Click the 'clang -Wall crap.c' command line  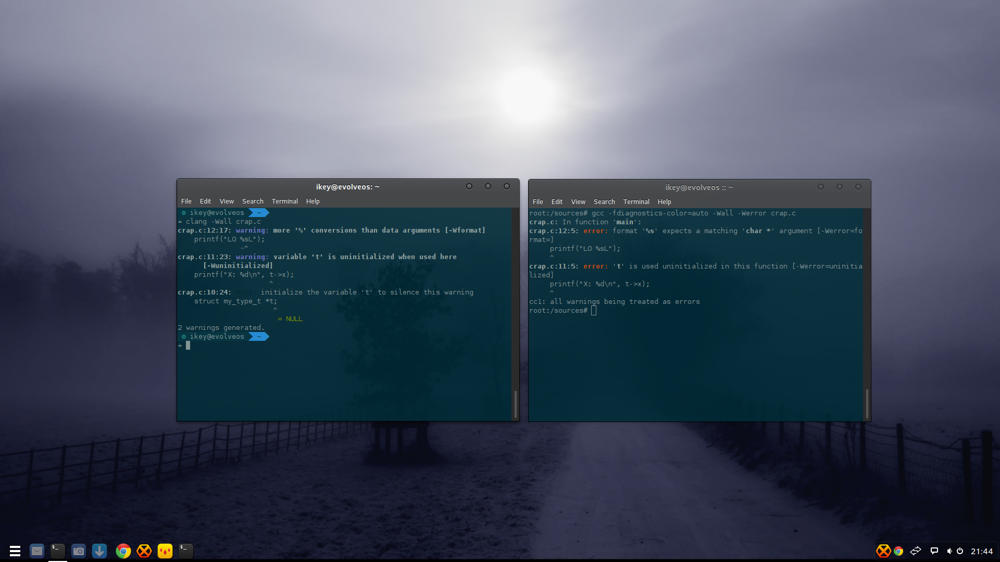point(223,222)
